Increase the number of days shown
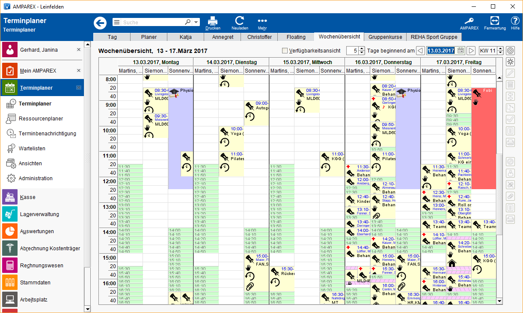 (362, 49)
